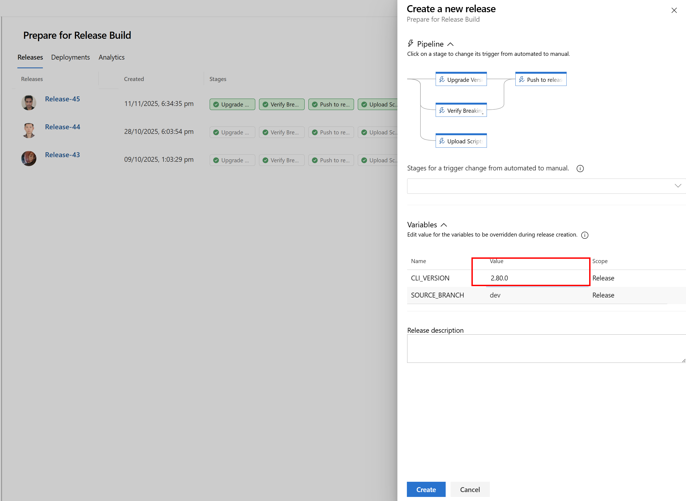This screenshot has width=686, height=501.
Task: Collapse the Pipeline section
Action: pyautogui.click(x=451, y=44)
